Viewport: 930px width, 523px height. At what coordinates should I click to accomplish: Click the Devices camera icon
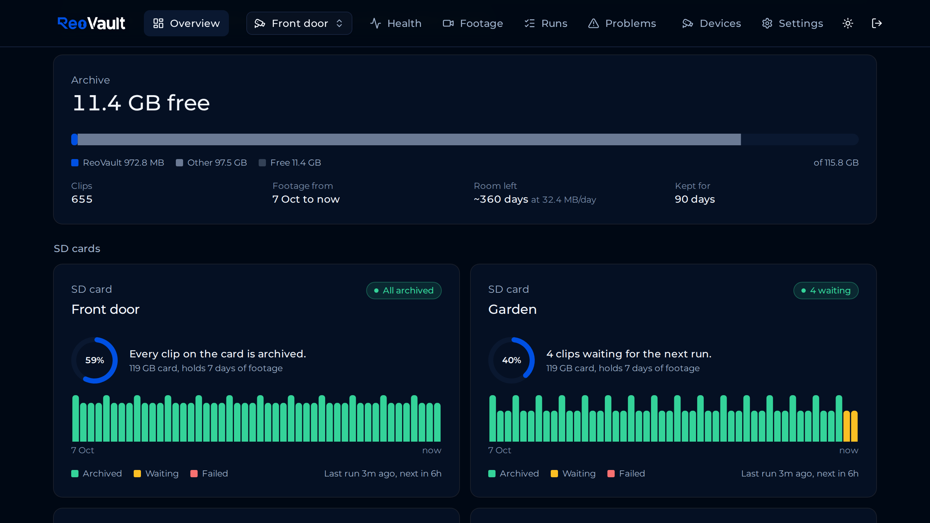click(688, 23)
